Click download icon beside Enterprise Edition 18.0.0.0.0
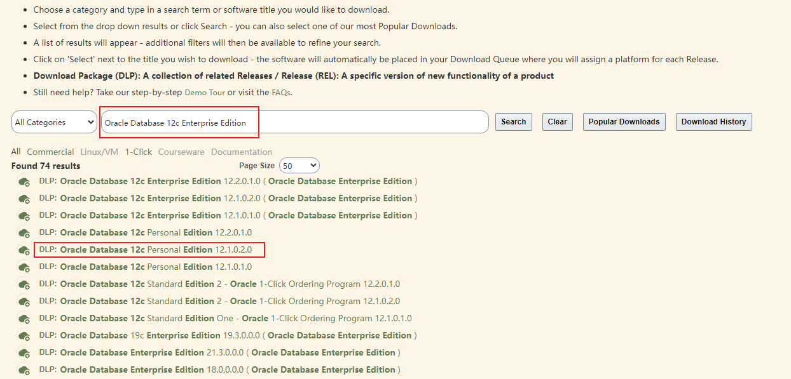791x379 pixels. tap(25, 370)
